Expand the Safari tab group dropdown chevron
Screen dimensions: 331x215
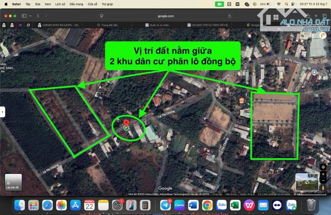tap(30, 16)
